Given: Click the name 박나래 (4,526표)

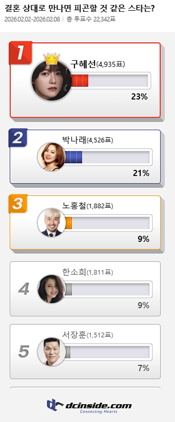Looking at the screenshot, I should (88, 140).
